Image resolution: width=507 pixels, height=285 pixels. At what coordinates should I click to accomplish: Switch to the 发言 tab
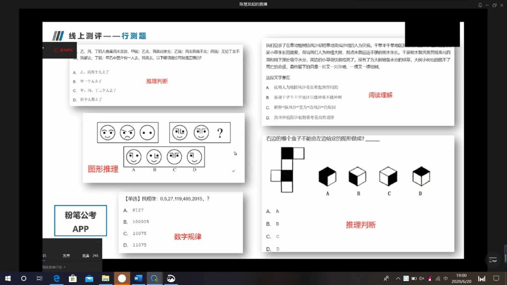pos(66,256)
